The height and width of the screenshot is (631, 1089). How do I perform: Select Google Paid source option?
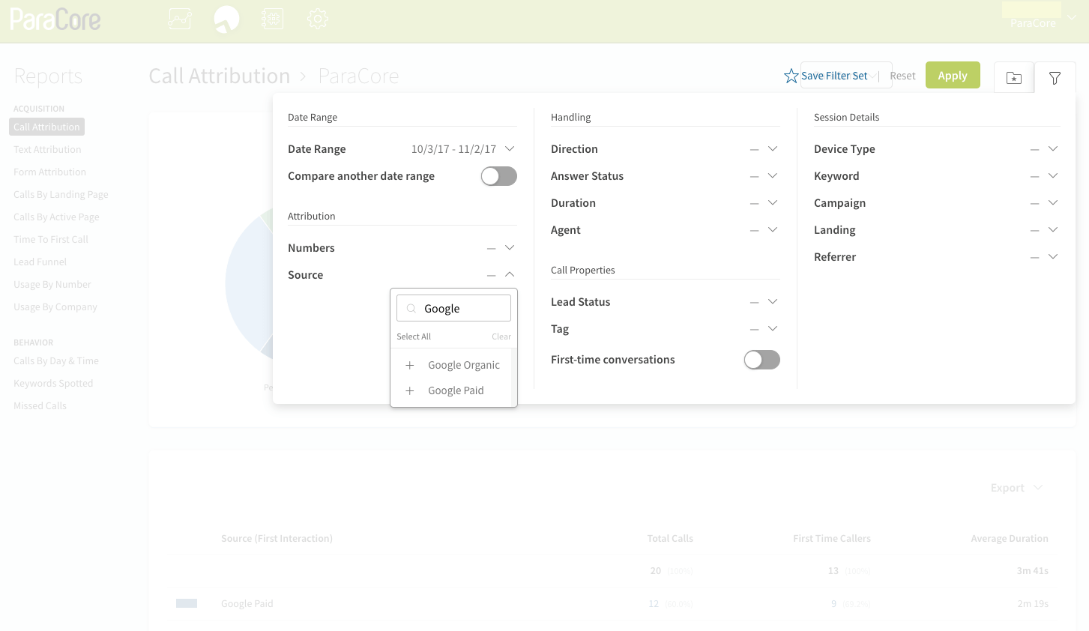pos(456,390)
